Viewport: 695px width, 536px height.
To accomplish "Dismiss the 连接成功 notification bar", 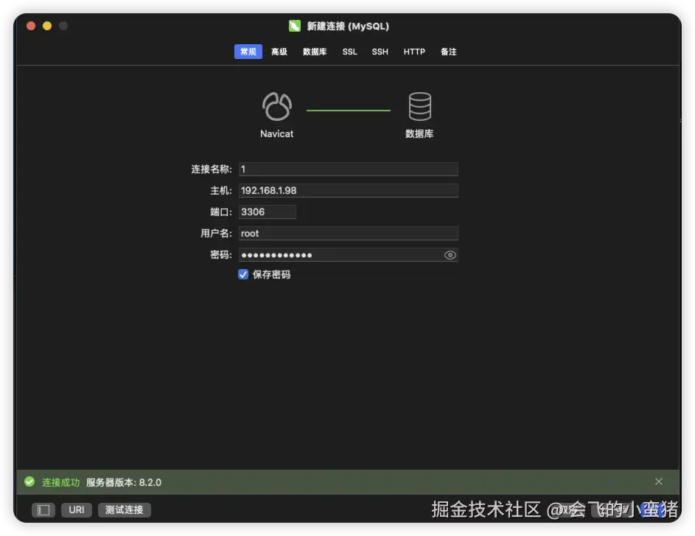I will [x=659, y=481].
